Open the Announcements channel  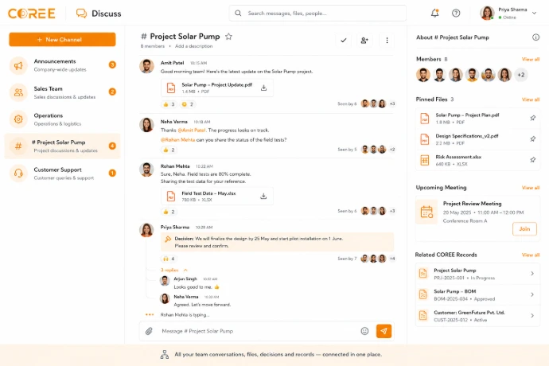click(x=62, y=65)
